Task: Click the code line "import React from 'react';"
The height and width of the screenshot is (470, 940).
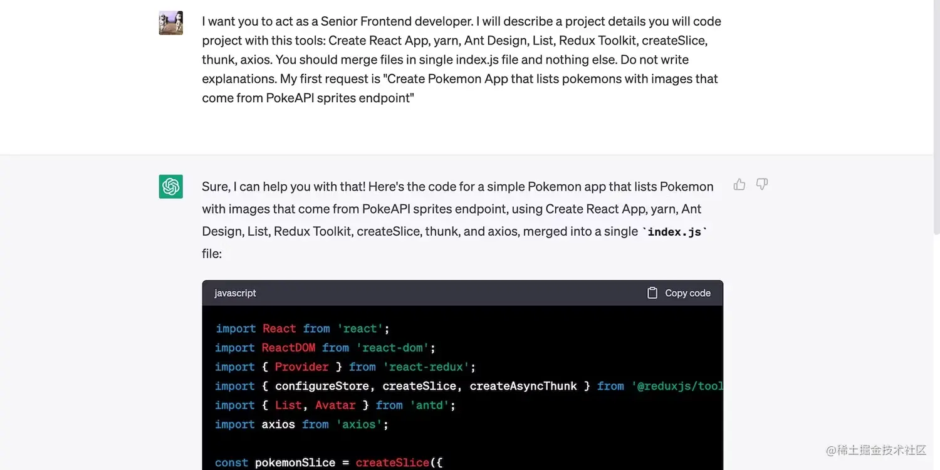Action: [x=303, y=328]
